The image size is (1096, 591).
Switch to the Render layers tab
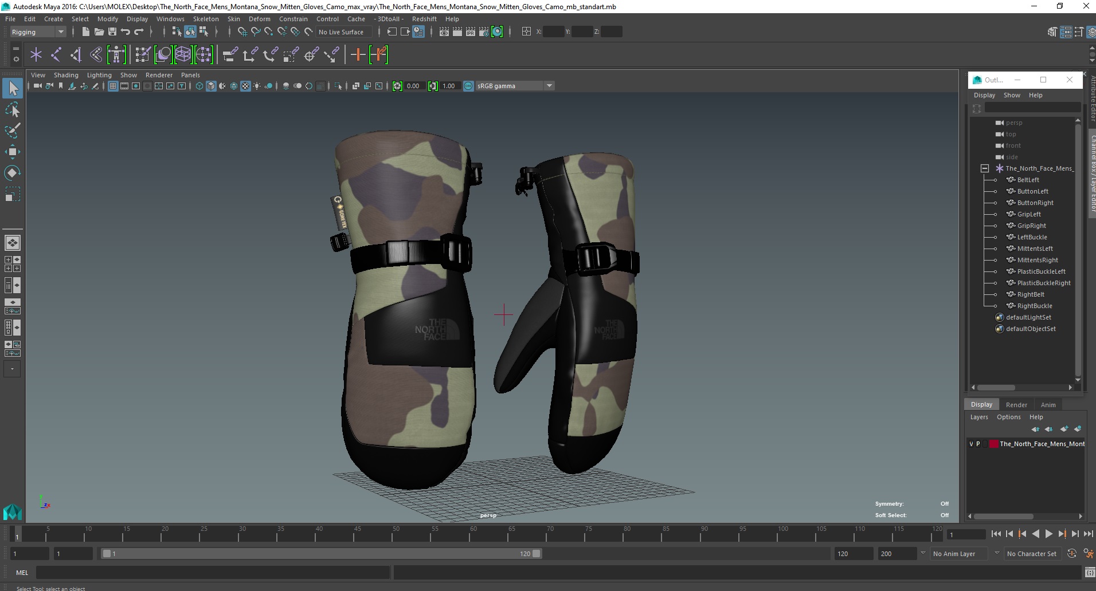pyautogui.click(x=1016, y=405)
